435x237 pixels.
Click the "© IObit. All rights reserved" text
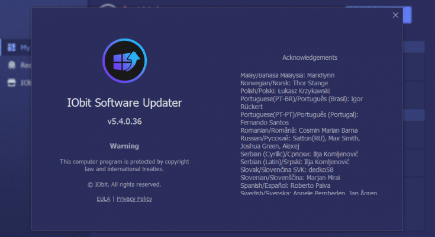[x=124, y=184]
